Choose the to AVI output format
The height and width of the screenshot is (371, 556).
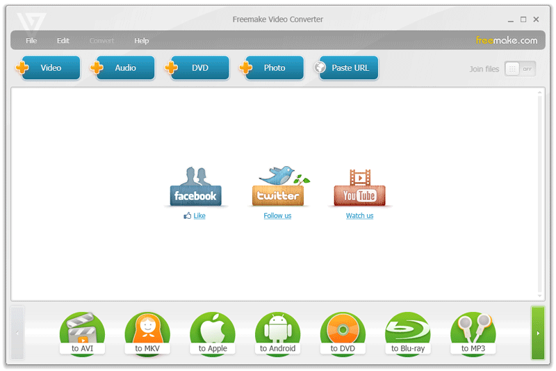pos(82,333)
